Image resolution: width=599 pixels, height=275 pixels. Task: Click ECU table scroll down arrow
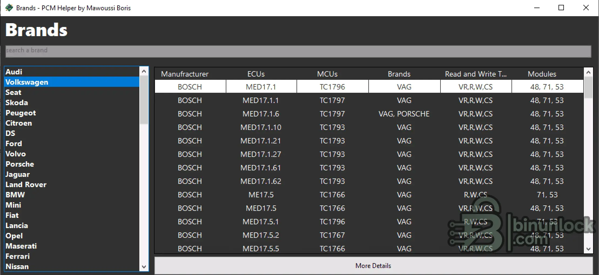point(588,249)
